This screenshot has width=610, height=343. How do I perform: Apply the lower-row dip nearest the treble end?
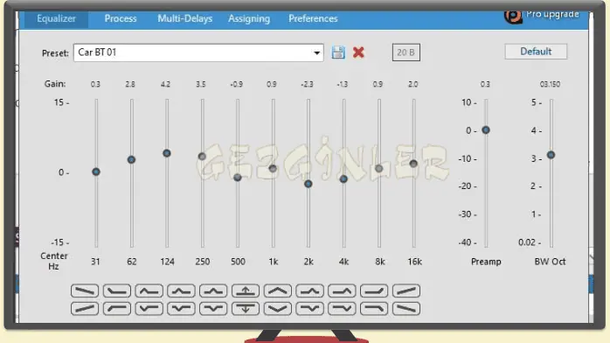coord(342,309)
